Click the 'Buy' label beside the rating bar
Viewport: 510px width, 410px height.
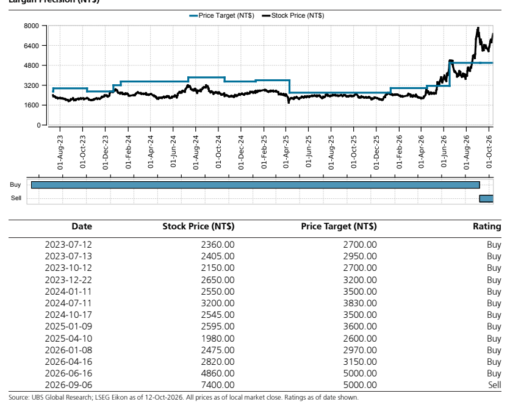[x=15, y=185]
